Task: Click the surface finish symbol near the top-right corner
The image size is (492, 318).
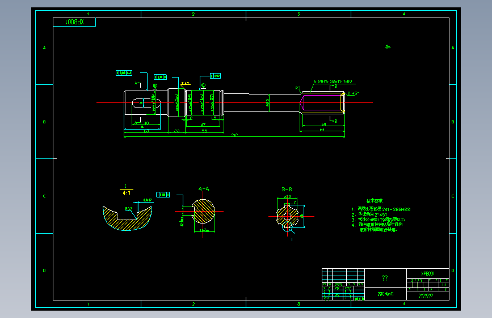Action: coord(388,46)
